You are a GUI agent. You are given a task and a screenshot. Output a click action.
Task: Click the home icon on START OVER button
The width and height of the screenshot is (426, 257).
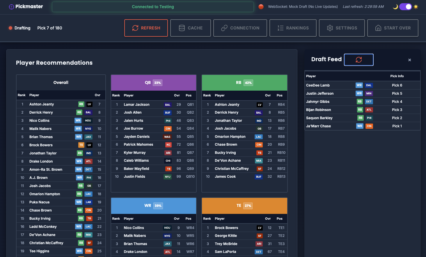[378, 28]
